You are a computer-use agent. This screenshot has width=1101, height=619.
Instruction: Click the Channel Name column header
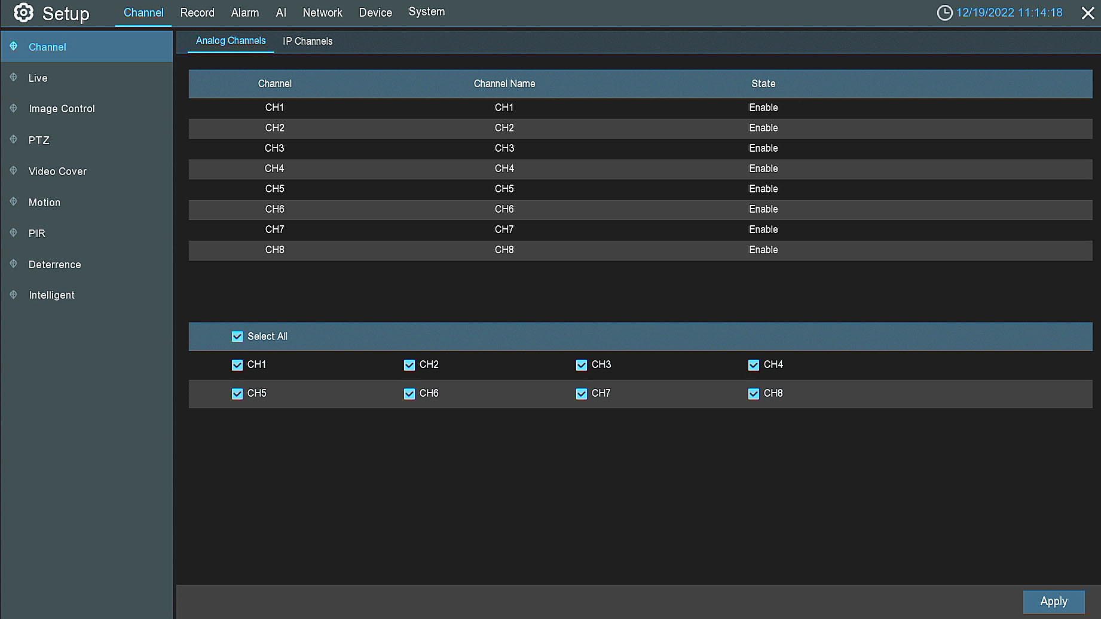pos(504,84)
